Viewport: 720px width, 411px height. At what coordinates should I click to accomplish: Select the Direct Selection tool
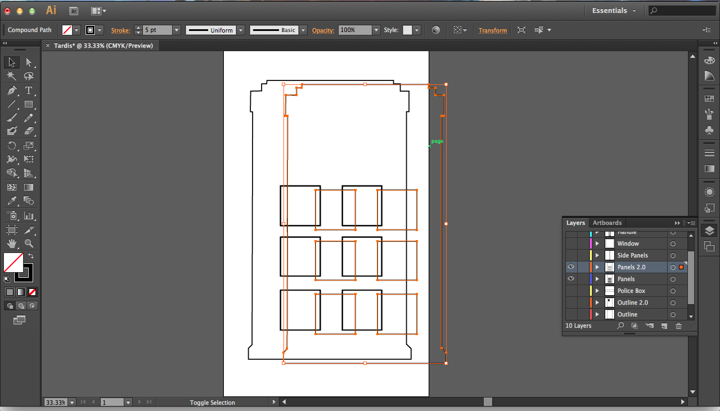29,62
